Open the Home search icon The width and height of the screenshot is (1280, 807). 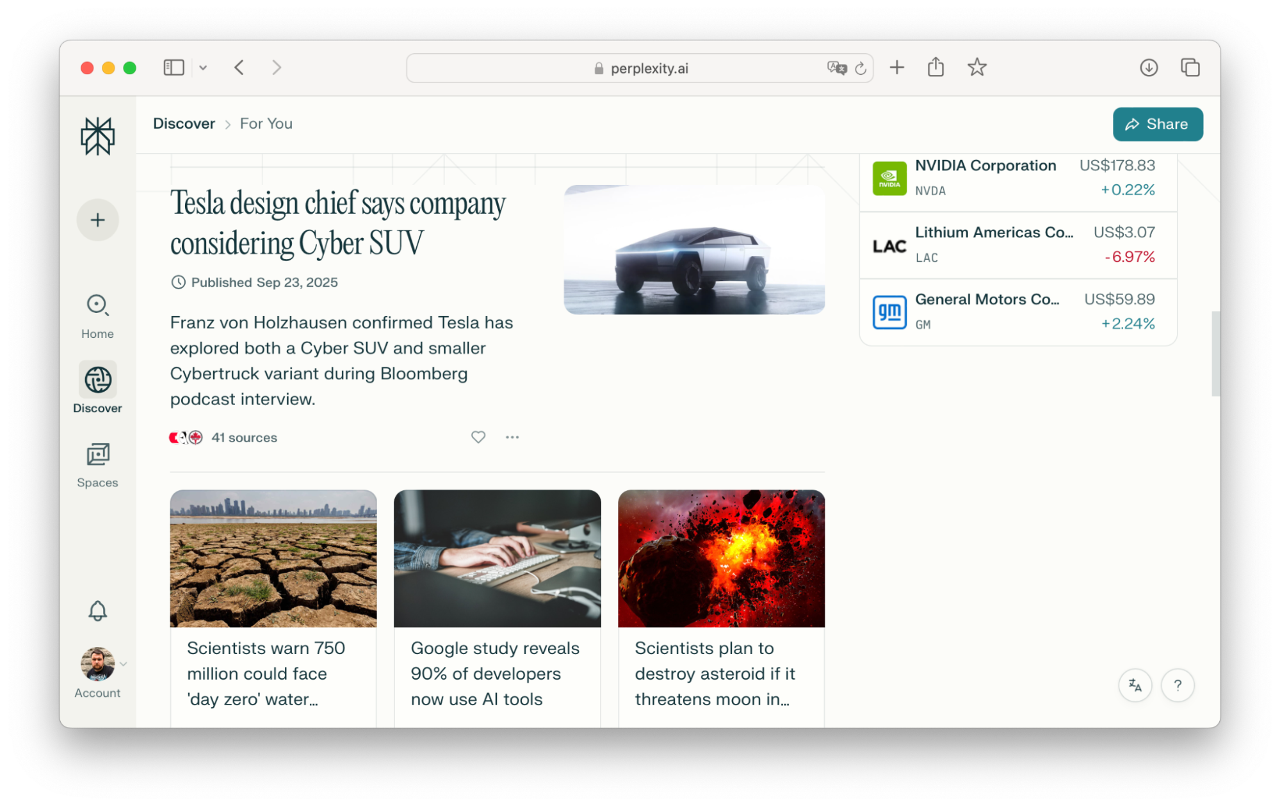97,305
